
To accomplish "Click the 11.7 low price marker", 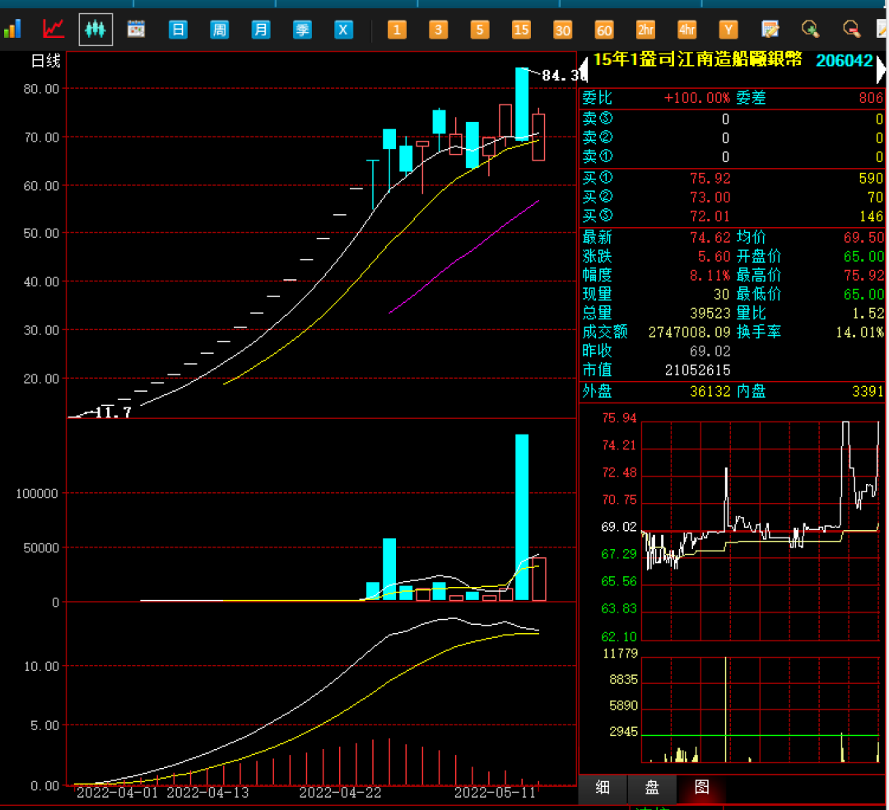I will click(114, 412).
